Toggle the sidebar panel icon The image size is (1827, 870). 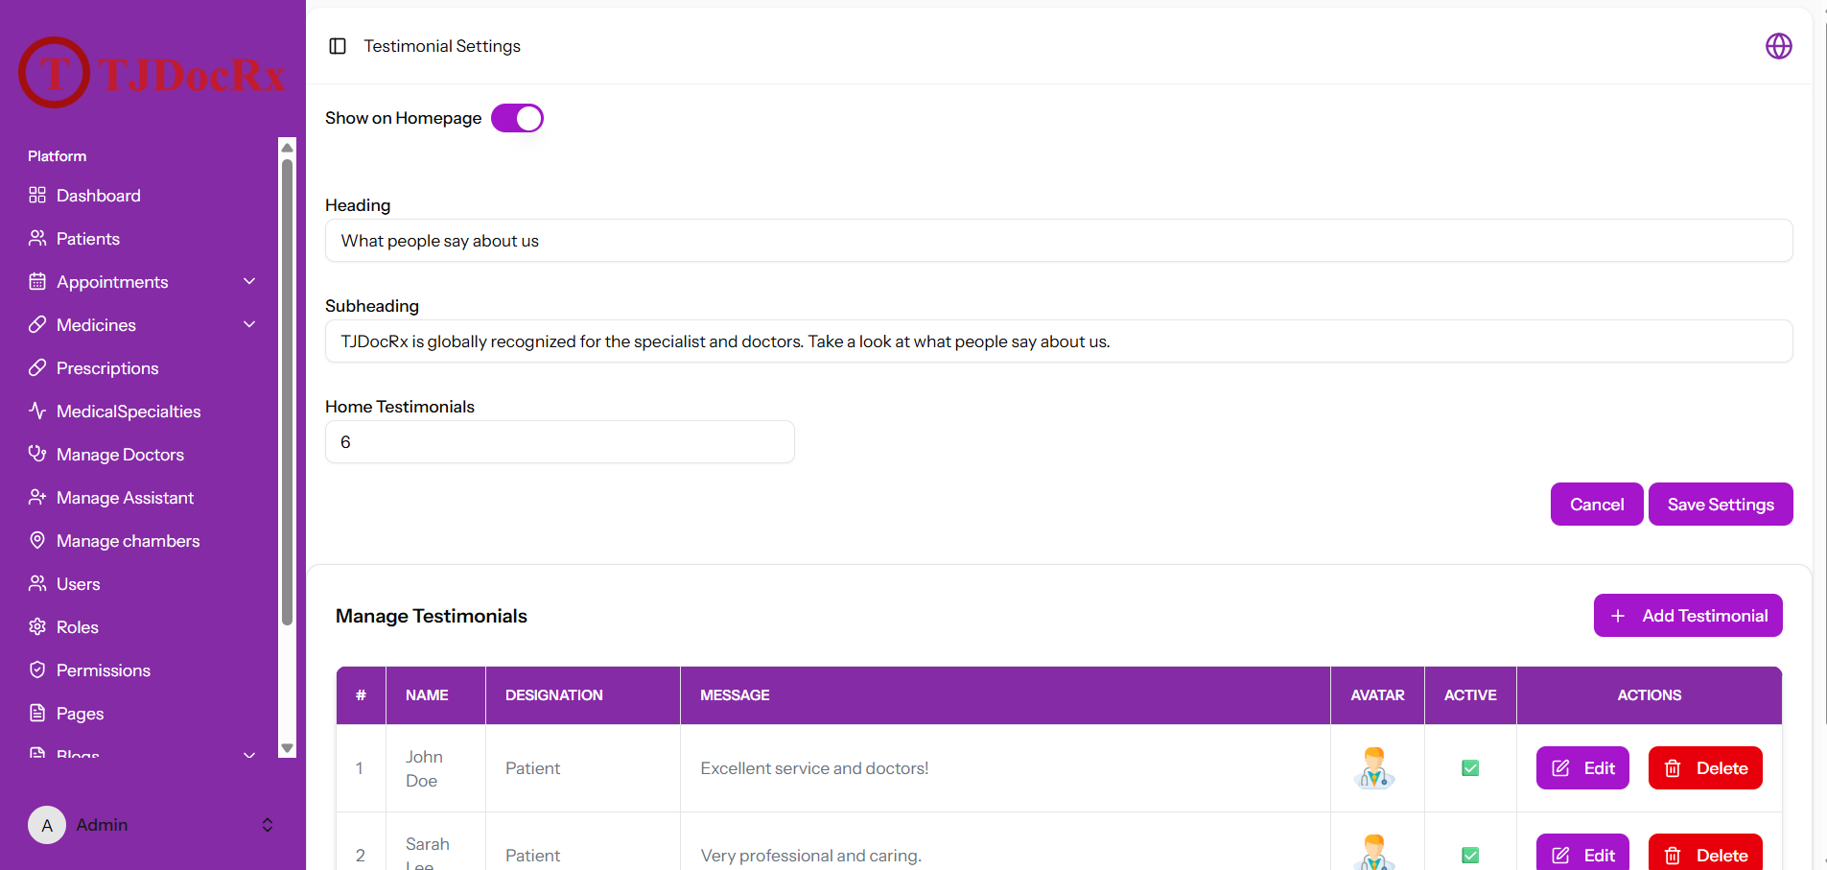(x=338, y=46)
